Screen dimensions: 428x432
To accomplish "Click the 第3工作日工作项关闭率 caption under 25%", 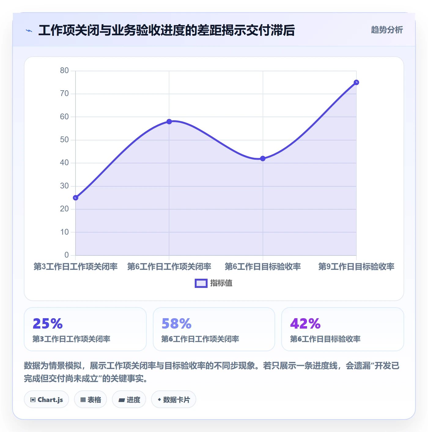I will click(x=71, y=339).
